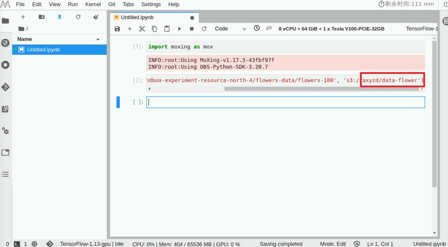The height and width of the screenshot is (247, 448).
Task: Click the remaining time 111 min indicator
Action: 406,4
